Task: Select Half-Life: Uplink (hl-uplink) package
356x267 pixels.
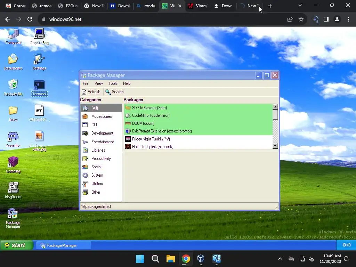Action: tap(198, 147)
